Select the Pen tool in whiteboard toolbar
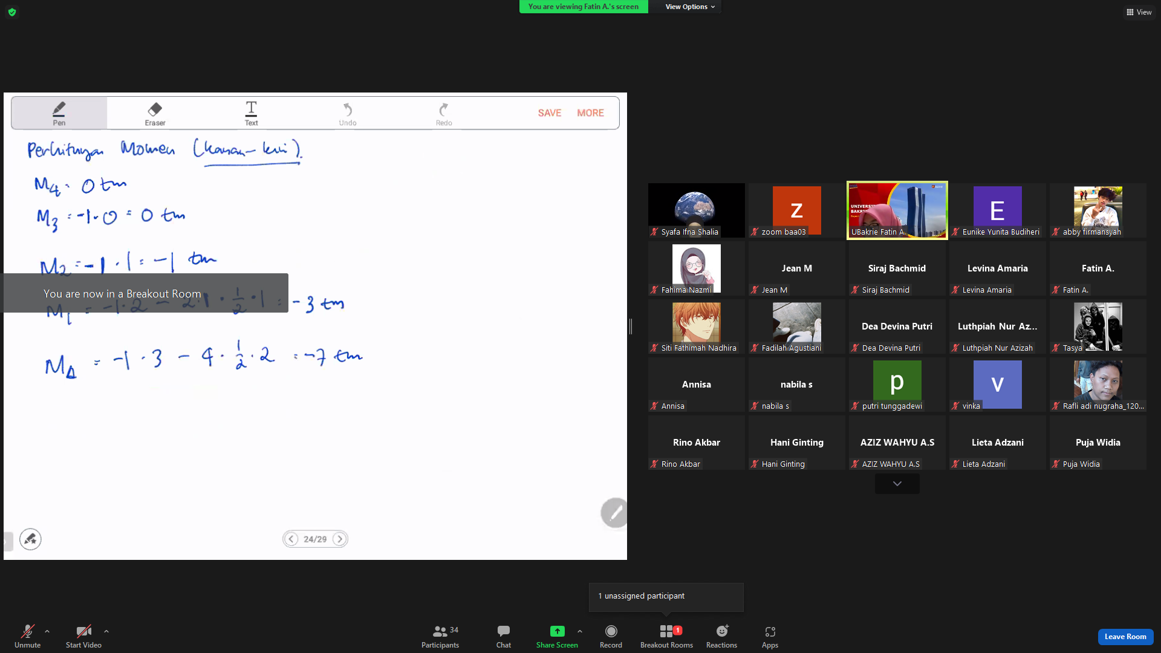Screen dimensions: 1161x653 coord(59,113)
